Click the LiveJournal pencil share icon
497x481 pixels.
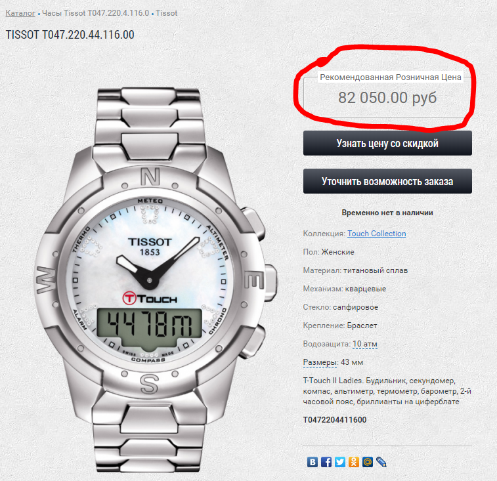381,462
